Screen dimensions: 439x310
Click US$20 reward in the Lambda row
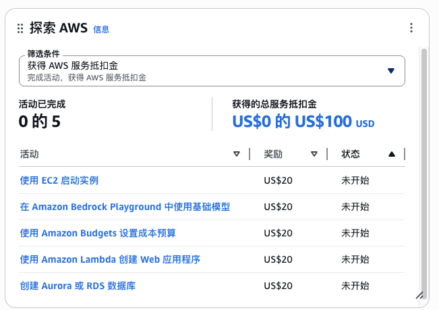(x=278, y=259)
